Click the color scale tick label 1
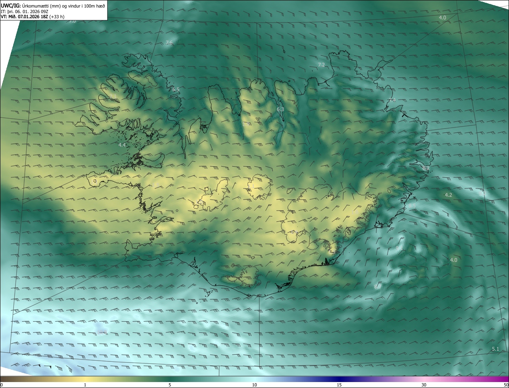 click(x=85, y=385)
